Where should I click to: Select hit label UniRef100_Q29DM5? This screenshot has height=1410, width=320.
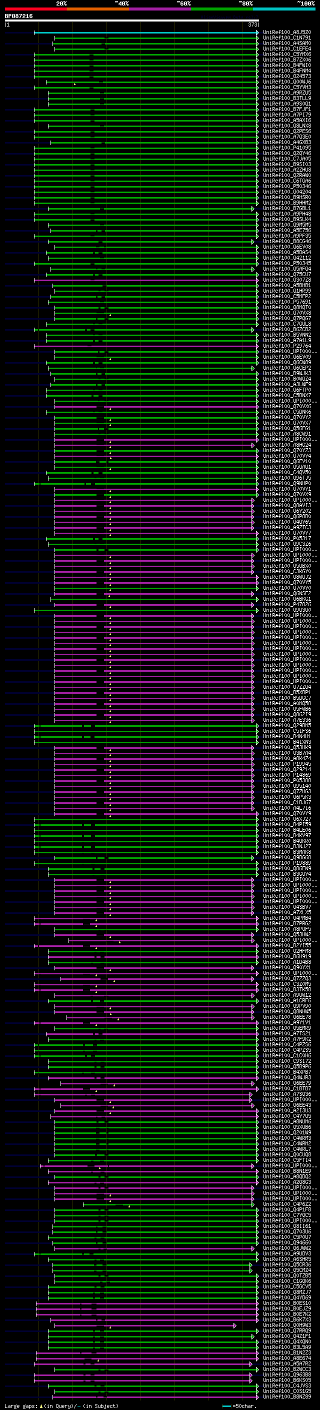pyautogui.click(x=287, y=726)
